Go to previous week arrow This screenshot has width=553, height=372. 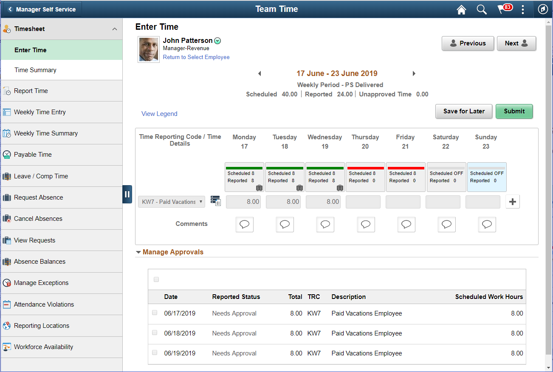coord(260,73)
